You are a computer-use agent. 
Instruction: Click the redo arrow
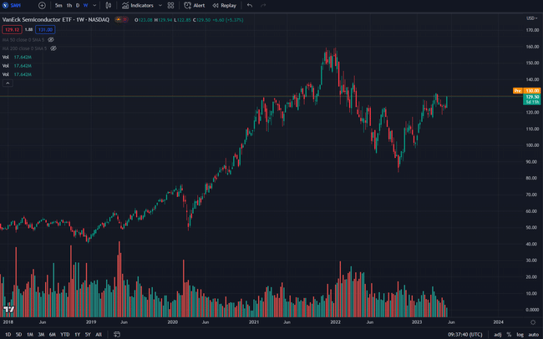coord(263,5)
